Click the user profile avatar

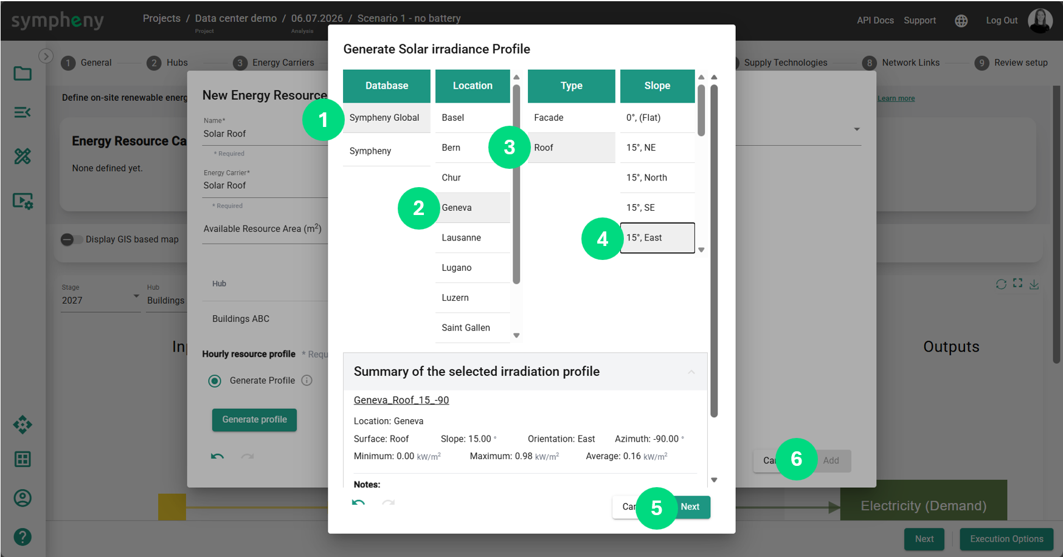pyautogui.click(x=1040, y=20)
